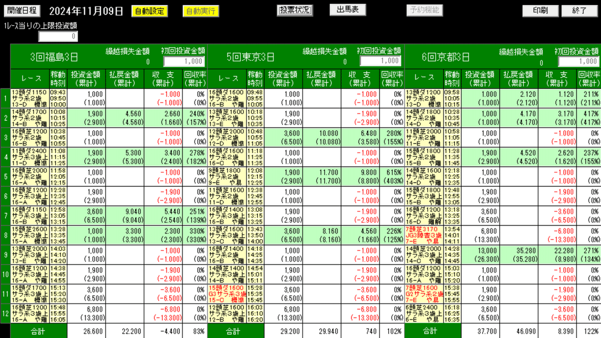
Task: Select Fukushima race cell 15頭芝2600 15-A
Action: (x=30, y=235)
